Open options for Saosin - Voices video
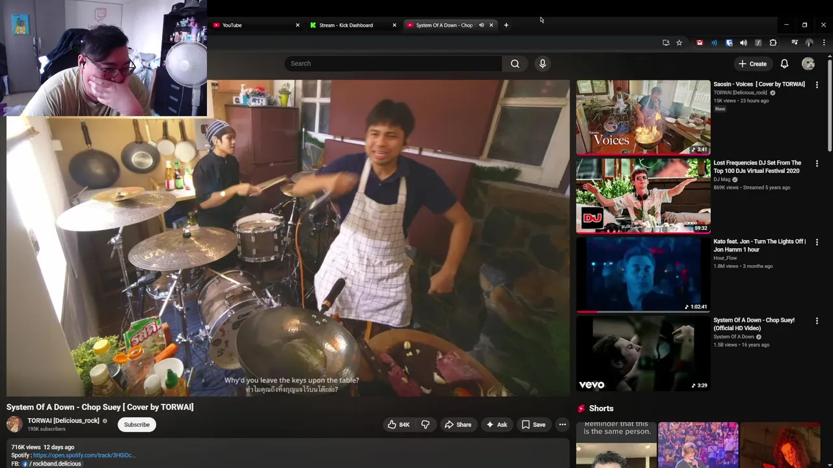 [817, 85]
